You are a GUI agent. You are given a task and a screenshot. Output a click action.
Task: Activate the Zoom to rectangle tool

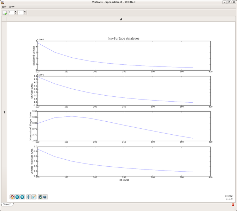click(34, 197)
